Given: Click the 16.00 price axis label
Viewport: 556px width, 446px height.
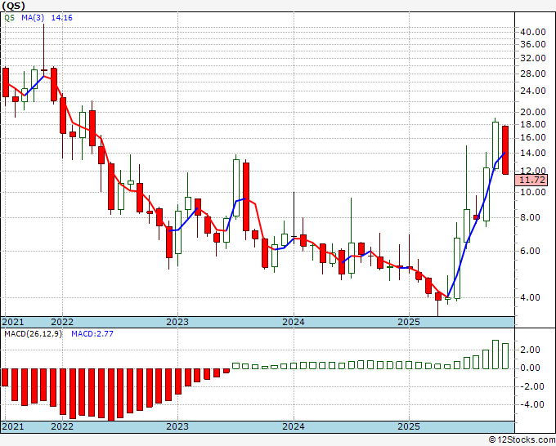Looking at the screenshot, I should [x=532, y=137].
